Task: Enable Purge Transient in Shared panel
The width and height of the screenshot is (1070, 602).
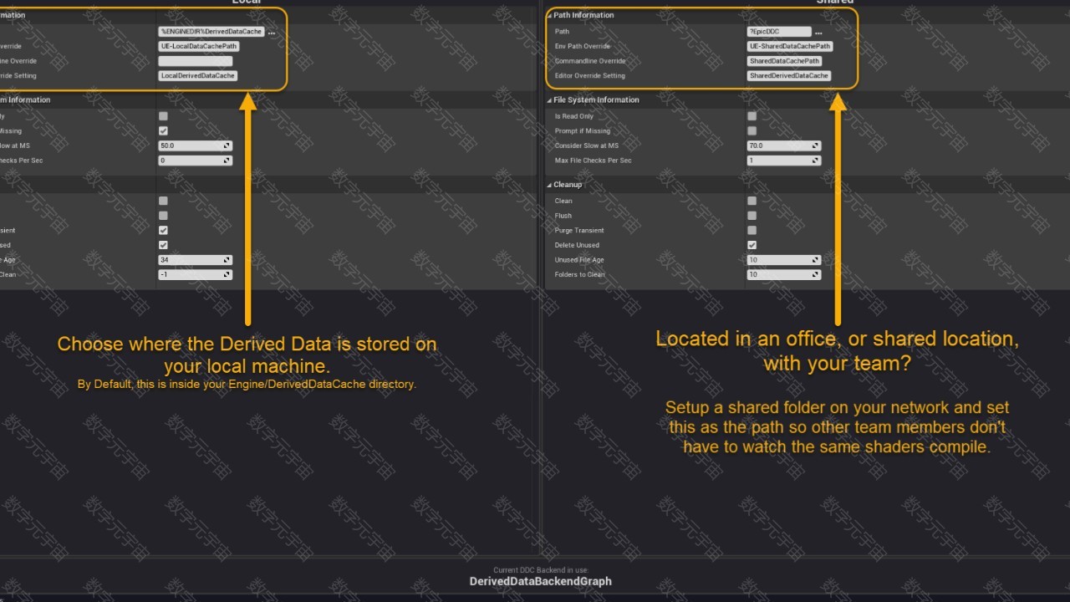Action: (752, 230)
